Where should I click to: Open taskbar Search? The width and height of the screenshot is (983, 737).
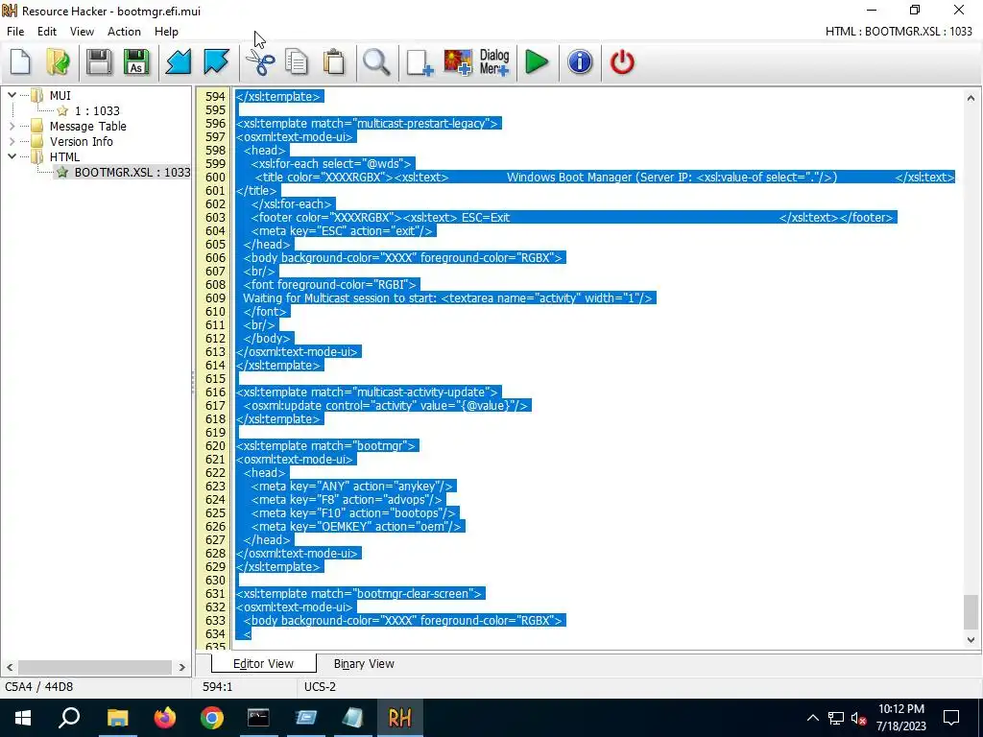coord(69,718)
